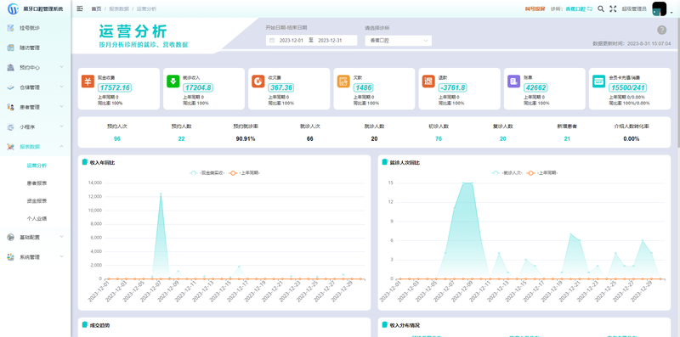Expand the 仓储管理 menu chevron

click(x=61, y=87)
